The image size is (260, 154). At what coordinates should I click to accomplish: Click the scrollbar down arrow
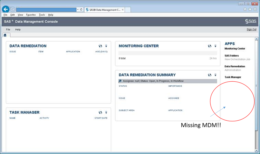pyautogui.click(x=257, y=151)
